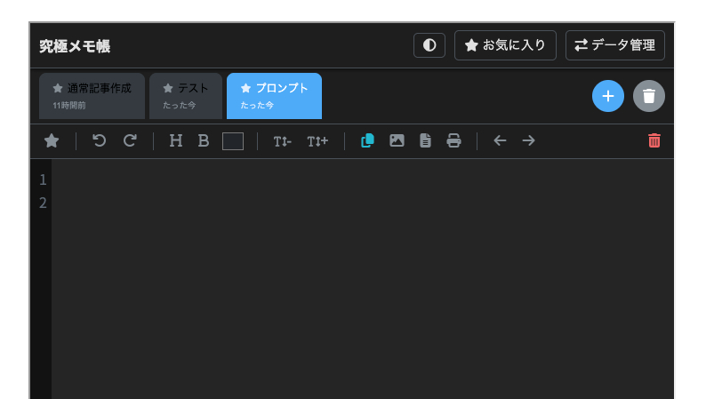This screenshot has width=706, height=399.
Task: Apply heading format with the H icon
Action: tap(176, 140)
